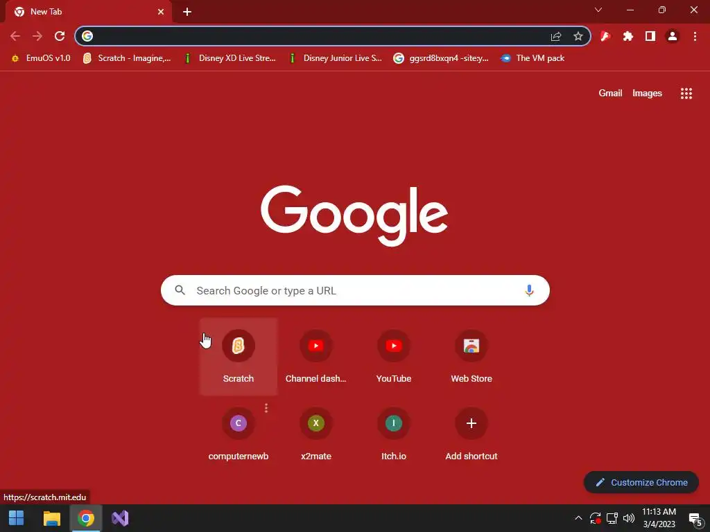Open Visual Studio from the taskbar
710x532 pixels.
click(120, 518)
